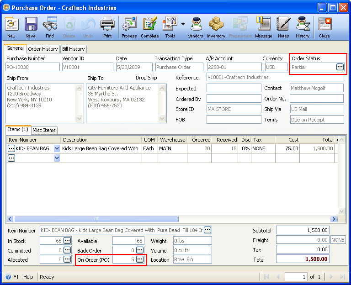The image size is (351, 285).
Task: Go to last record button
Action: [x=343, y=277]
